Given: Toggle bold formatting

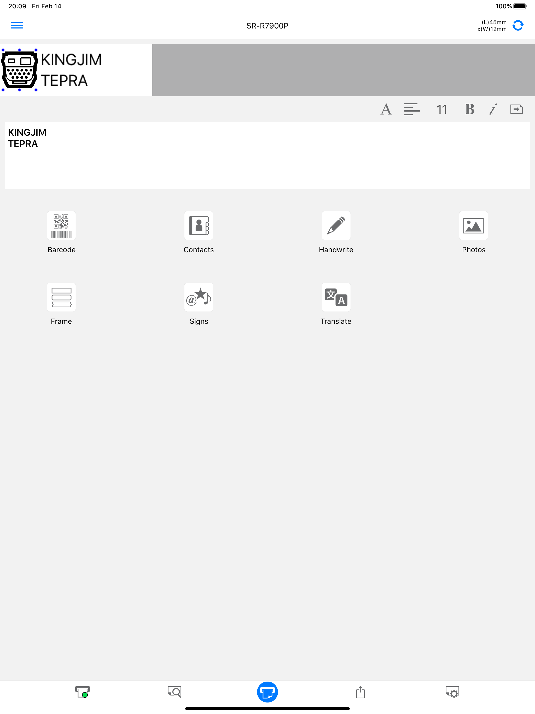Looking at the screenshot, I should point(469,110).
